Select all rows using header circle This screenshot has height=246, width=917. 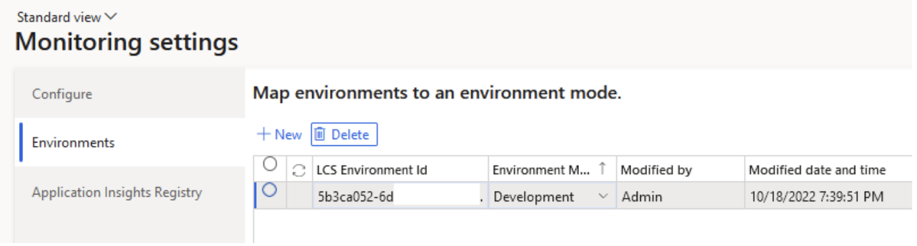click(x=270, y=165)
